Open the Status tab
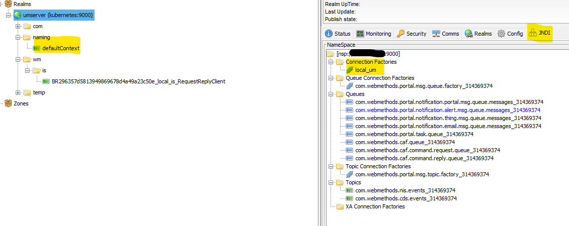The height and width of the screenshot is (226, 569). click(x=338, y=34)
